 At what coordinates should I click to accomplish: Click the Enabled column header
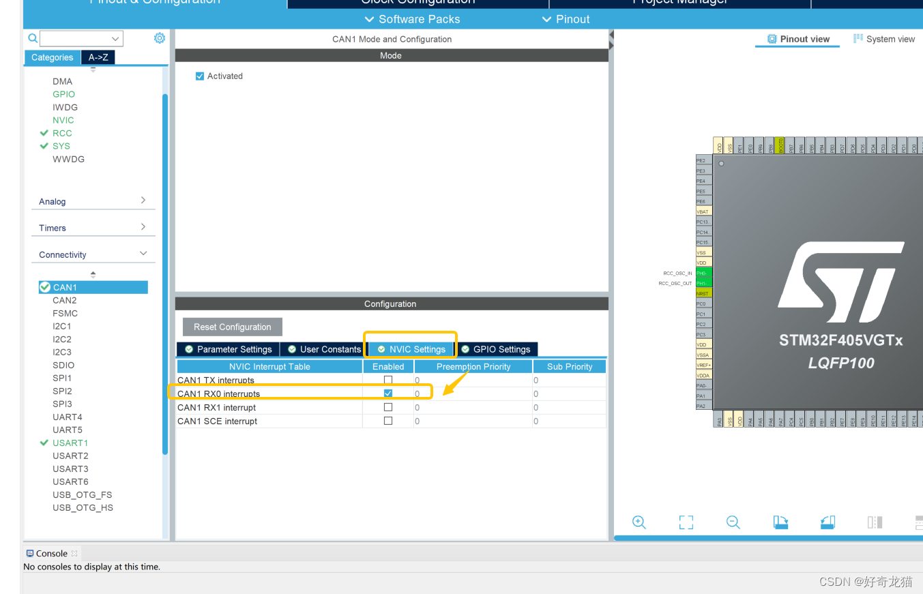click(x=388, y=366)
